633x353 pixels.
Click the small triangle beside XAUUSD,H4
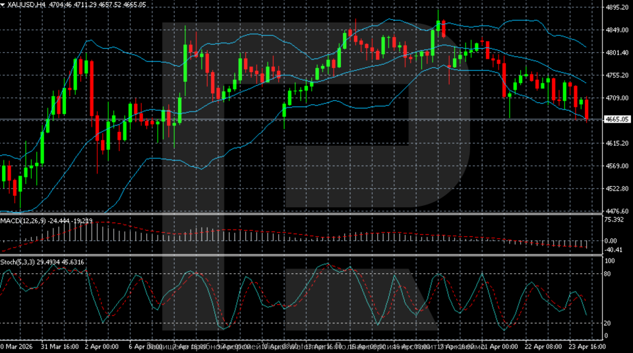click(3, 5)
